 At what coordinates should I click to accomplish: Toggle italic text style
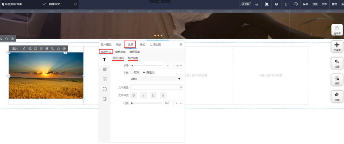click(143, 95)
